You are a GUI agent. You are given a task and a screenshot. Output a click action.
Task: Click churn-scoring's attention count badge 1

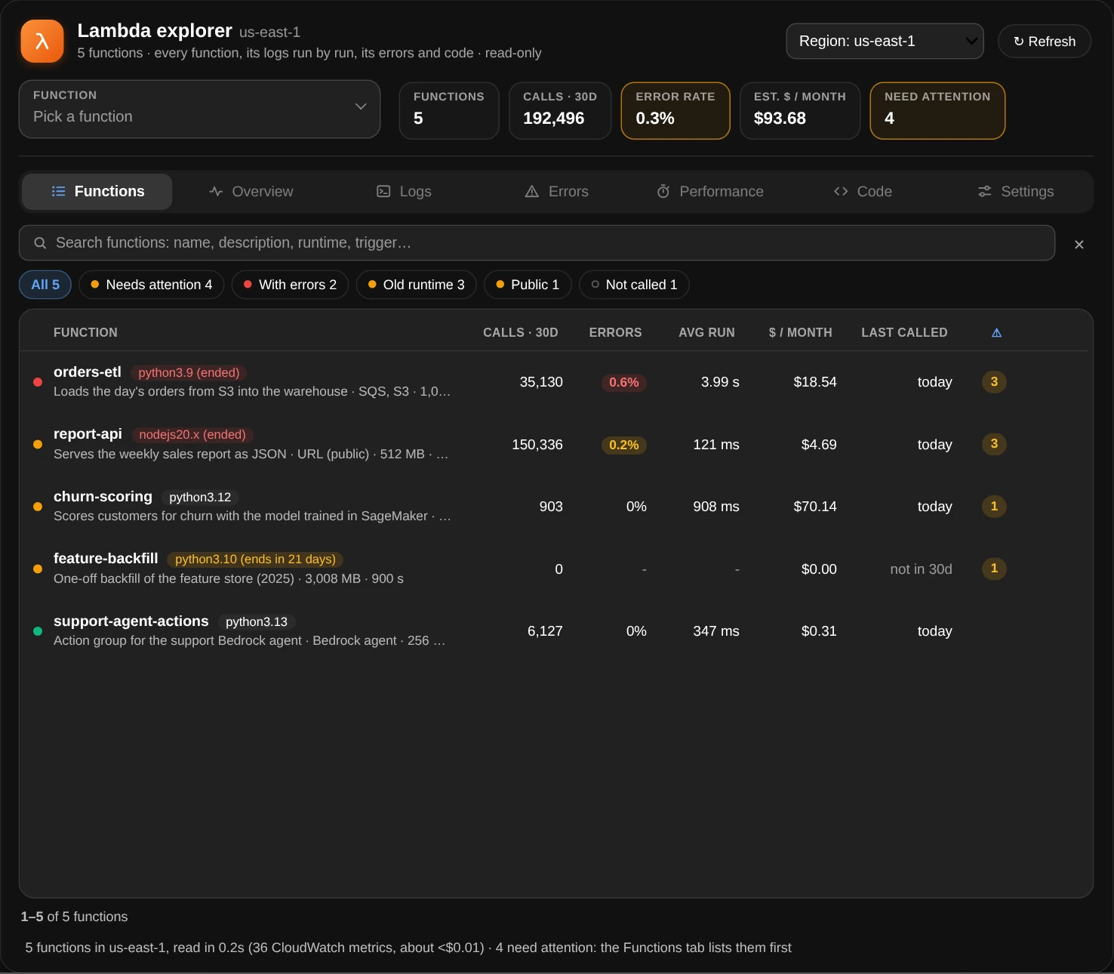994,507
